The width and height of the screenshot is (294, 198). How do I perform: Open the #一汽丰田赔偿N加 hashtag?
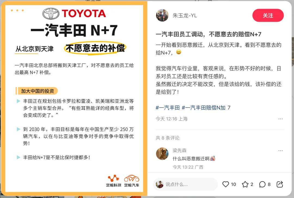(204, 108)
